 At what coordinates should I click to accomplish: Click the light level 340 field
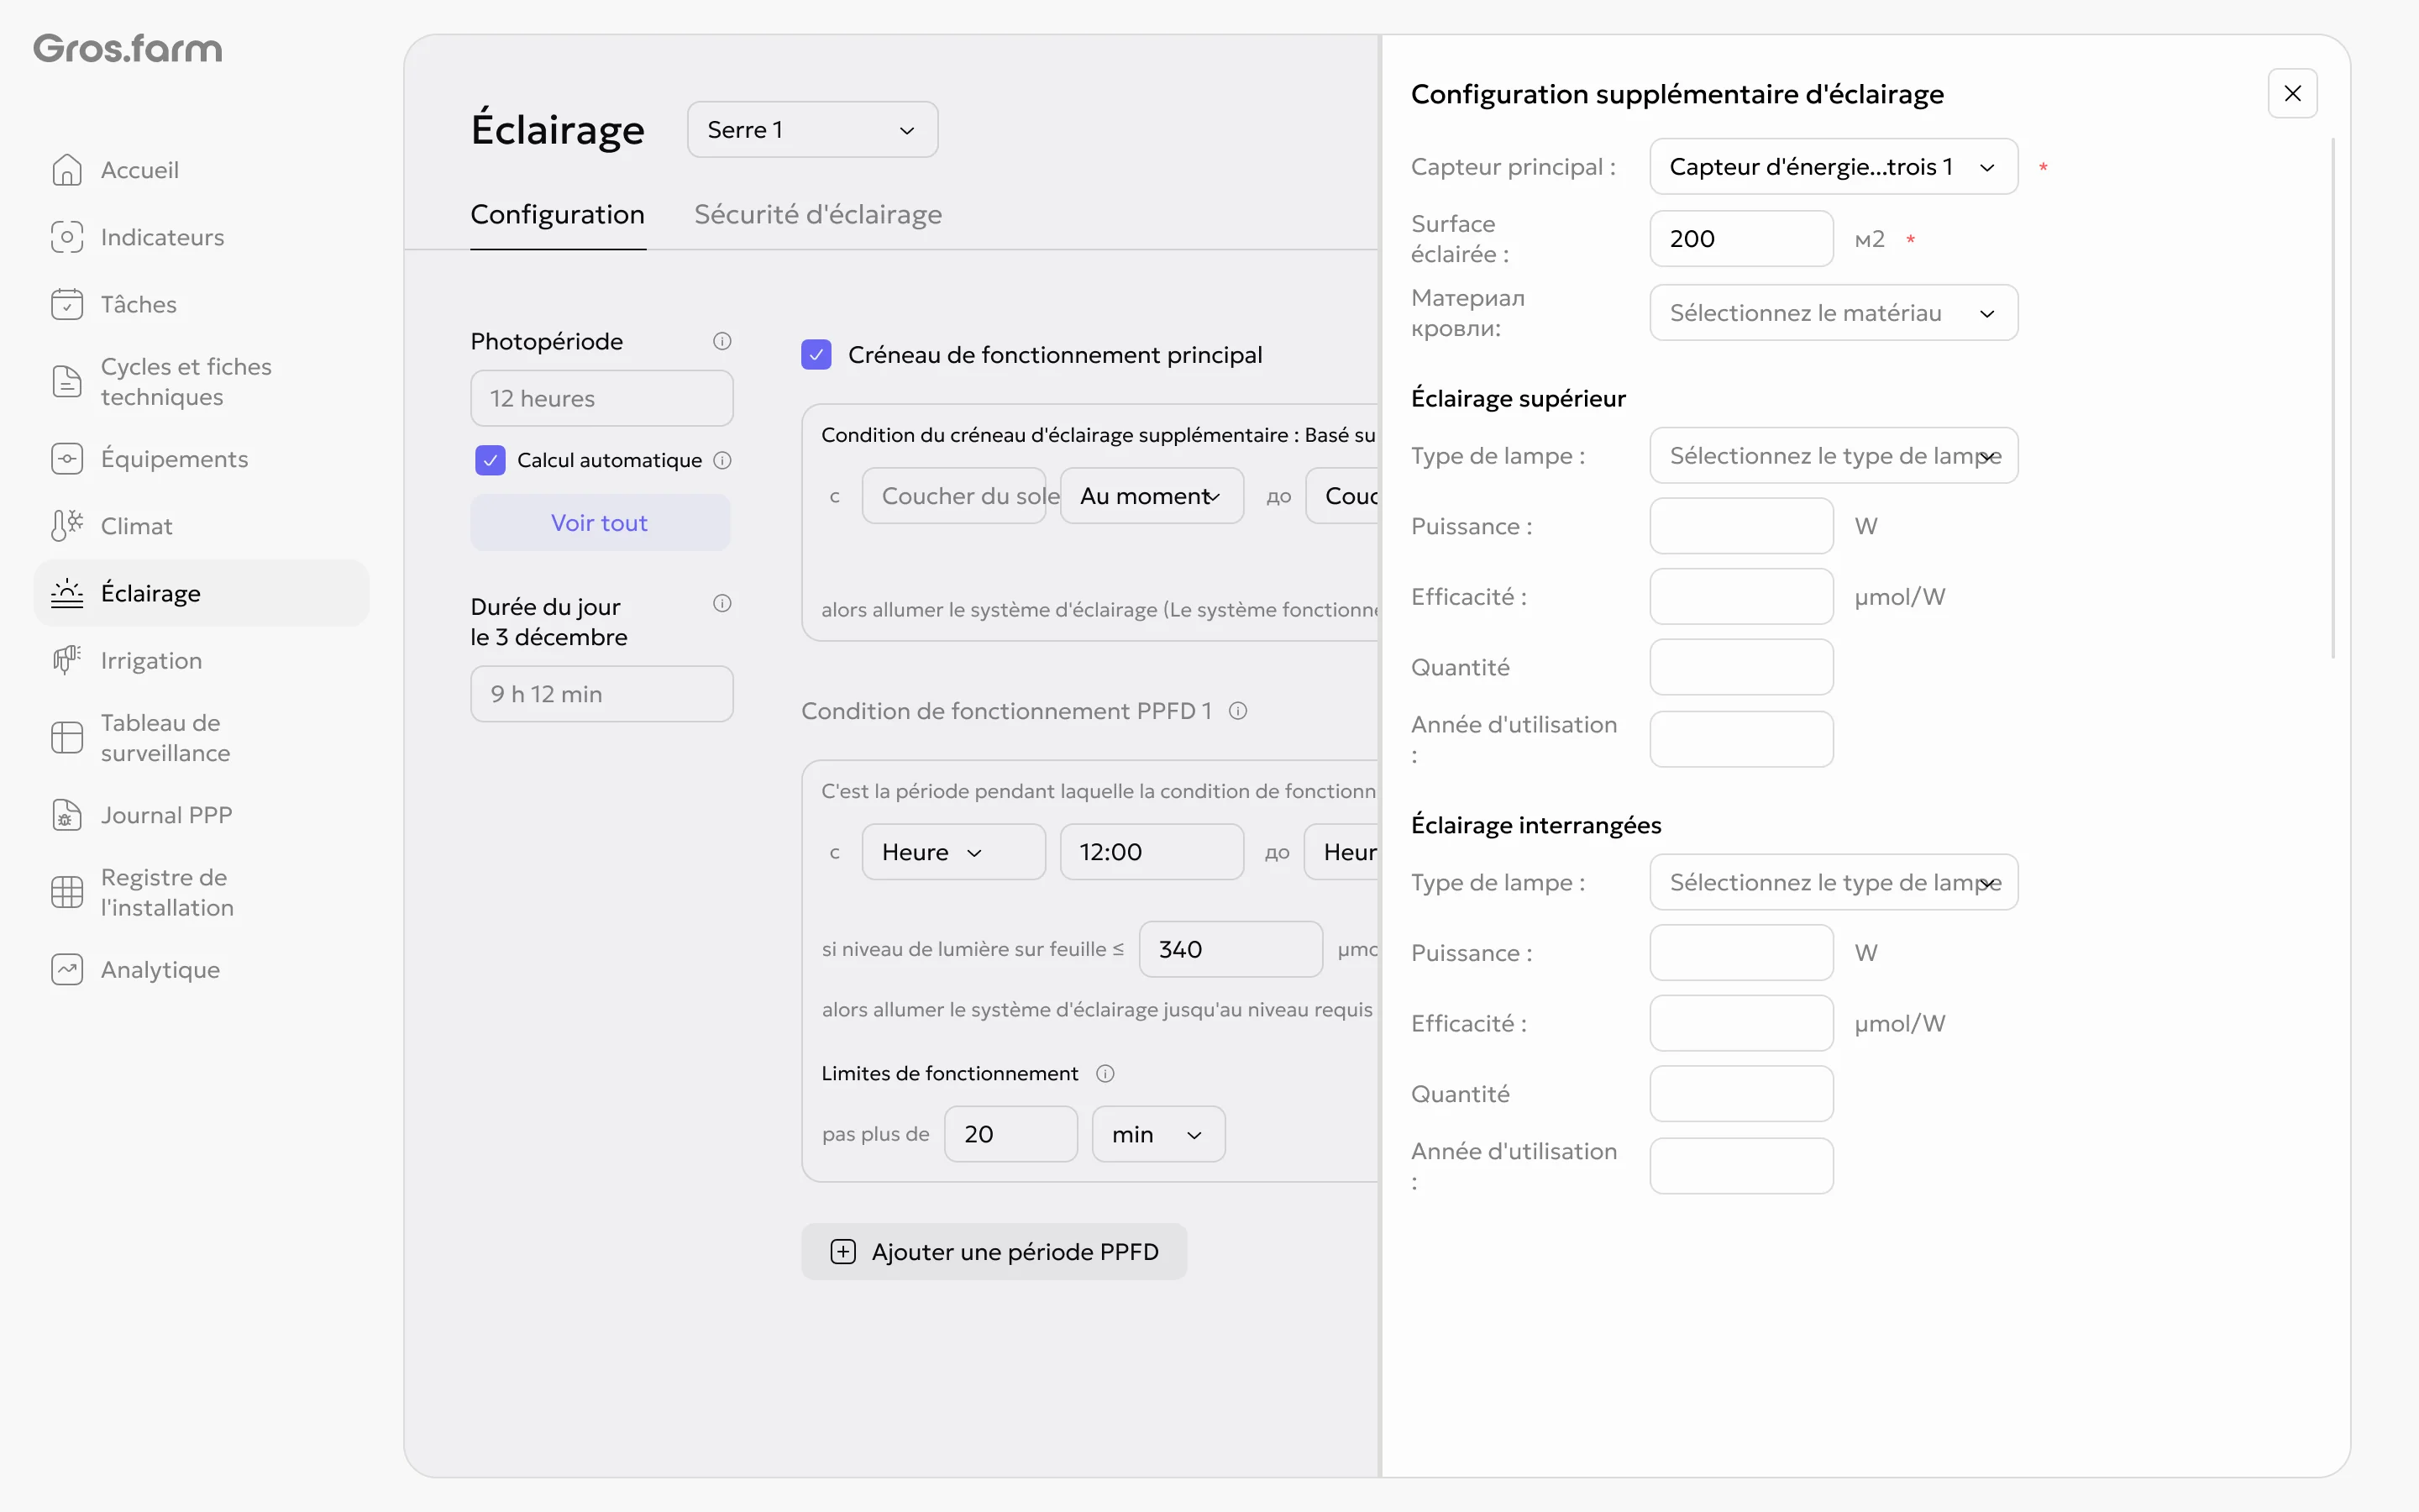tap(1230, 949)
